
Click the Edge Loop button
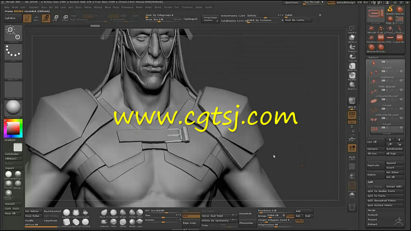click(191, 223)
